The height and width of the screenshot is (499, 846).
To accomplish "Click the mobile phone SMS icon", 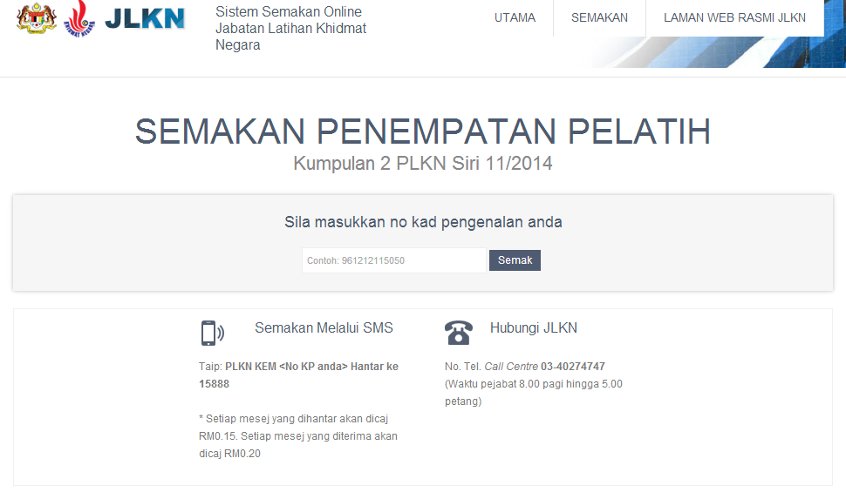I will click(212, 333).
